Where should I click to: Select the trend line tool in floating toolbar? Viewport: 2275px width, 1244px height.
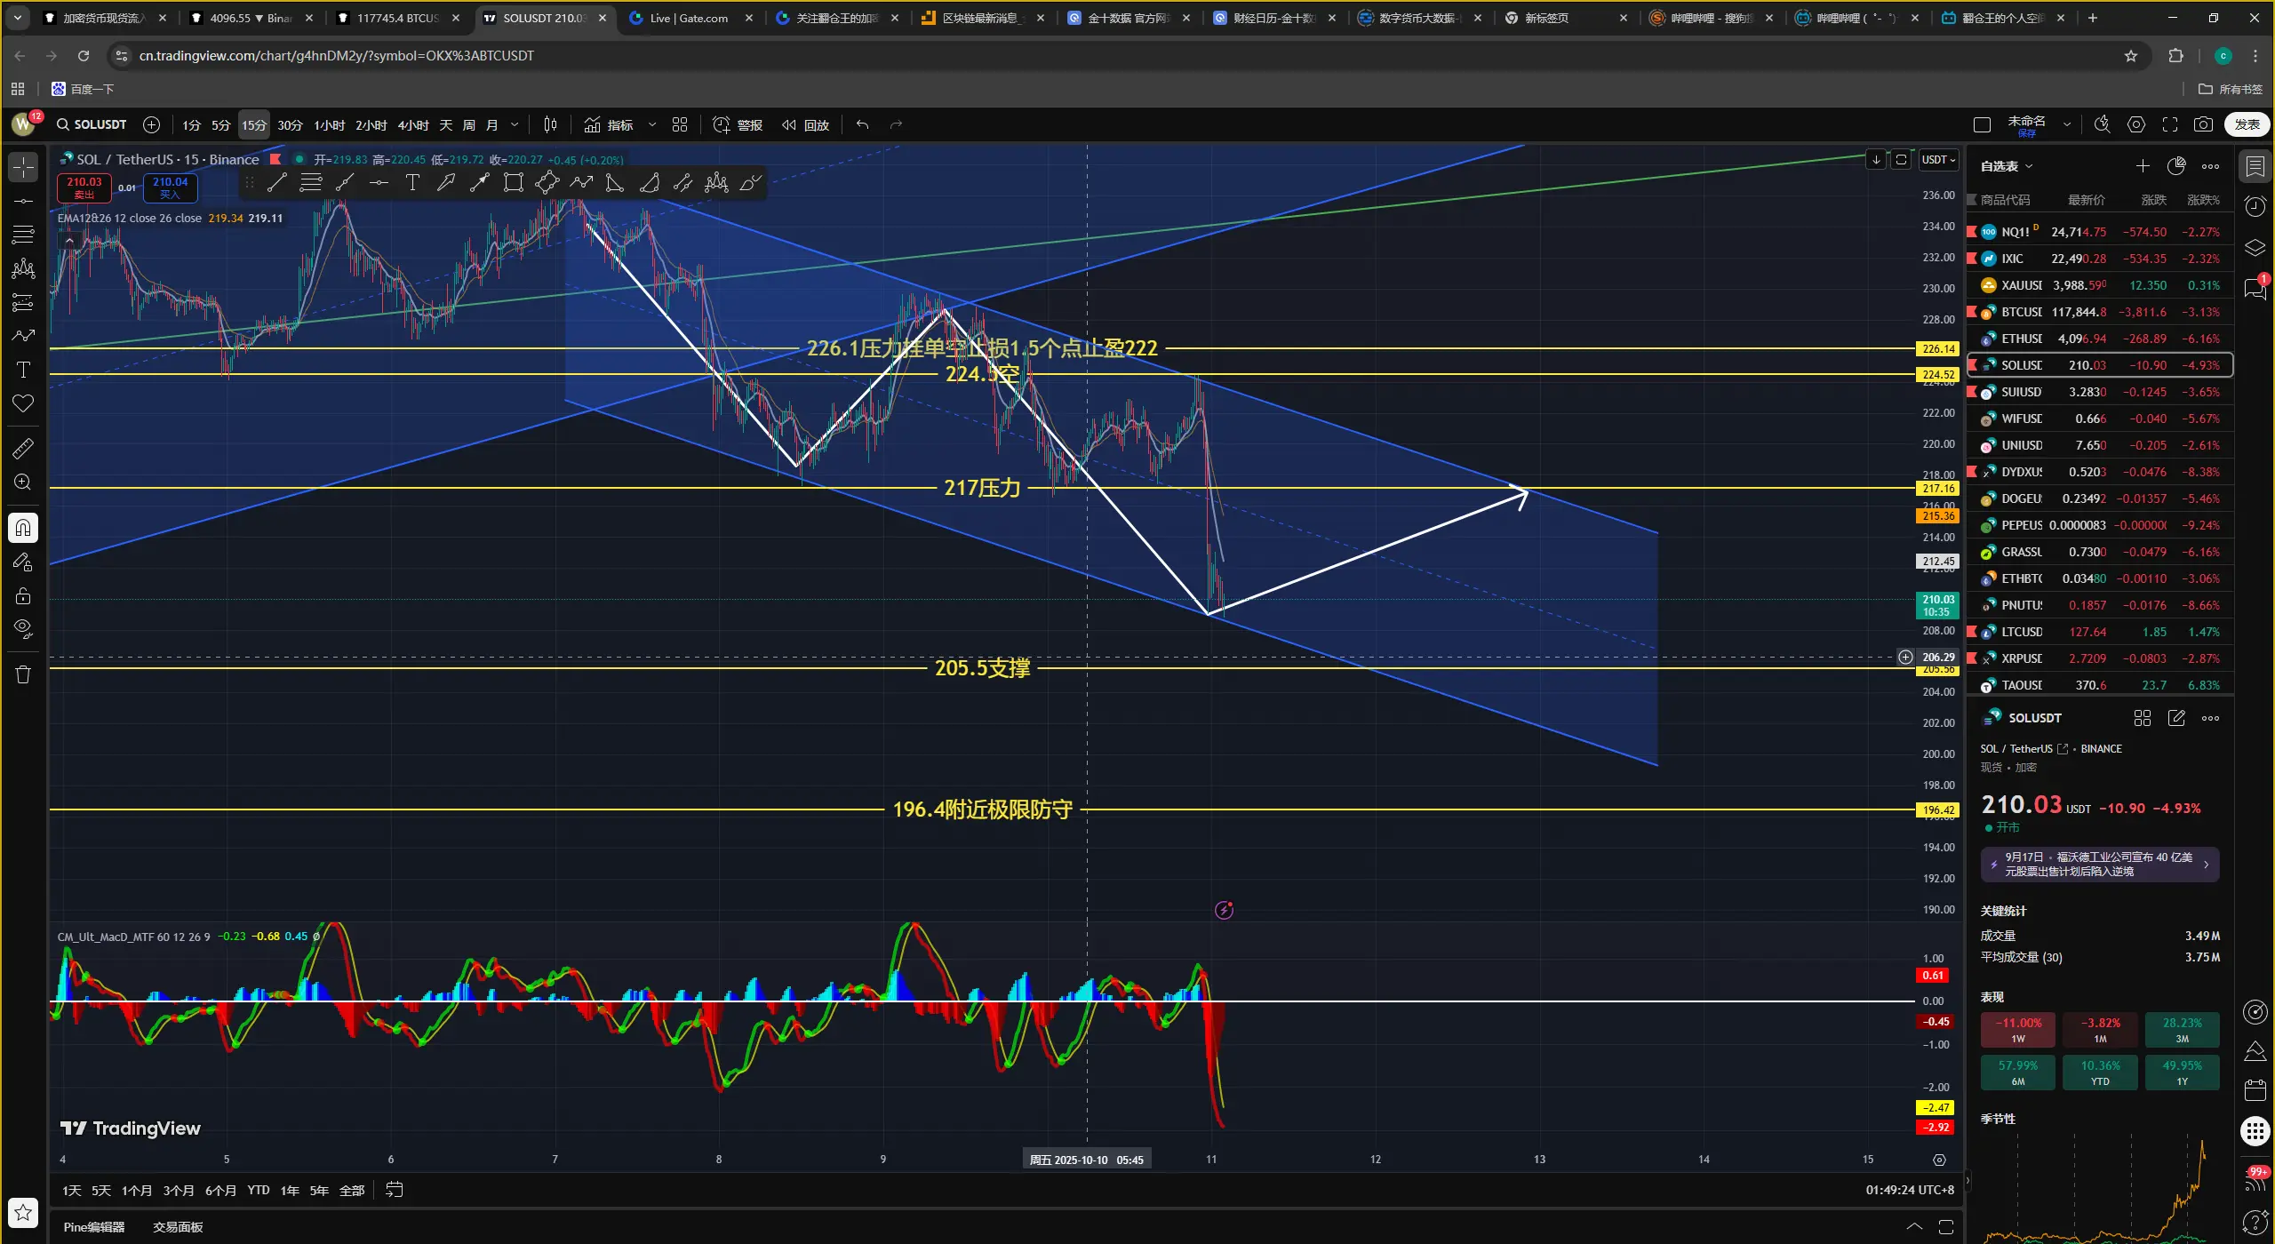(277, 183)
